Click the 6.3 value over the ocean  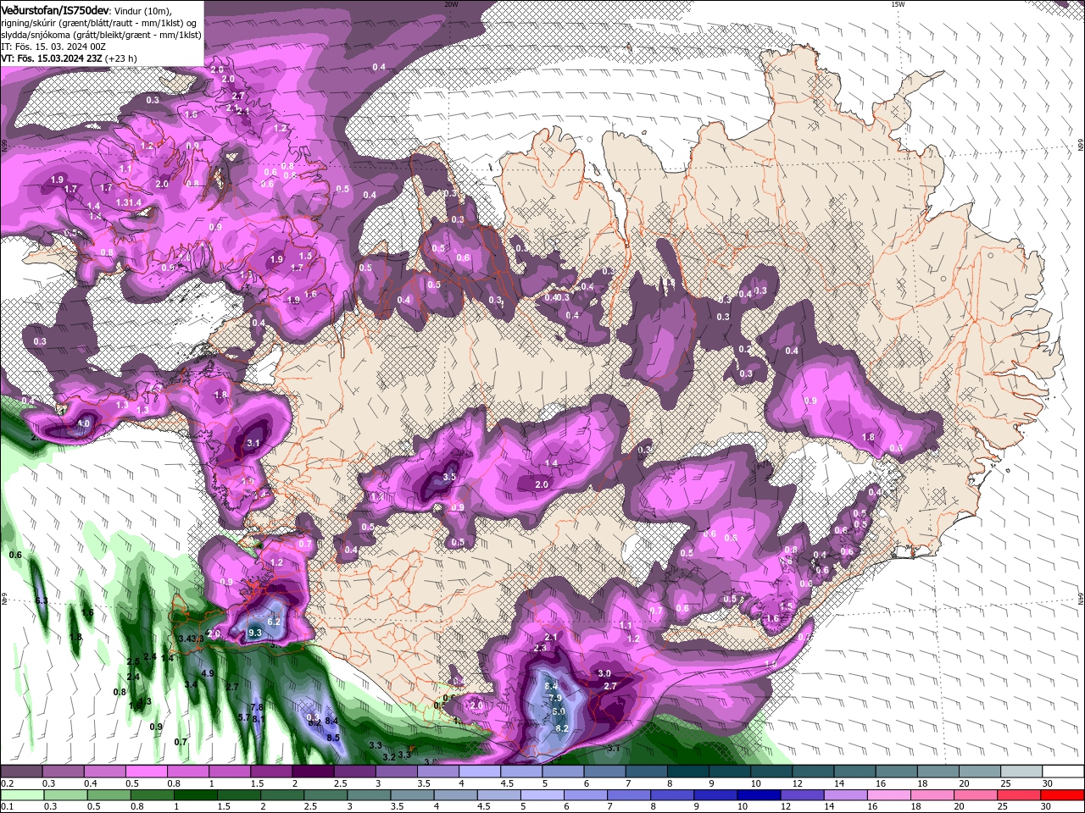coord(42,600)
